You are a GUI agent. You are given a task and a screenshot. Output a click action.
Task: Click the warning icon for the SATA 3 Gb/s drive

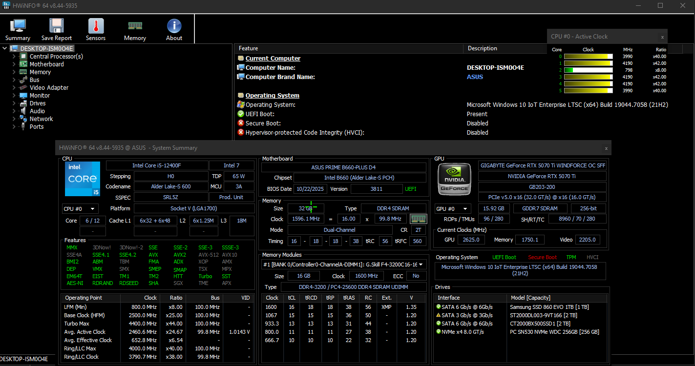tap(439, 315)
